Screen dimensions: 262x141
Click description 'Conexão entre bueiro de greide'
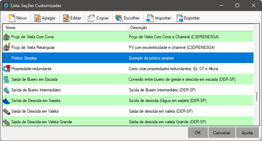tap(155, 79)
